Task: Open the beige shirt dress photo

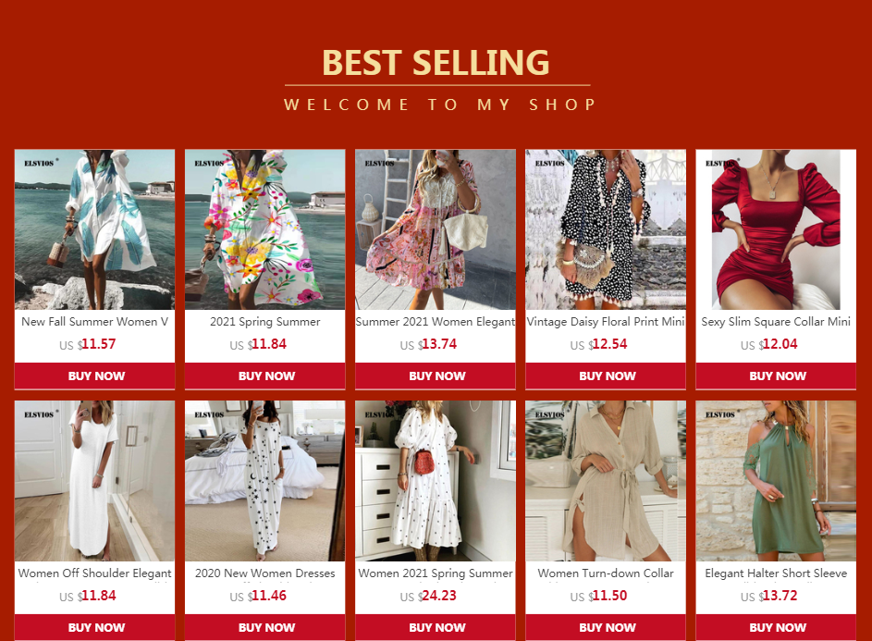Action: [606, 481]
